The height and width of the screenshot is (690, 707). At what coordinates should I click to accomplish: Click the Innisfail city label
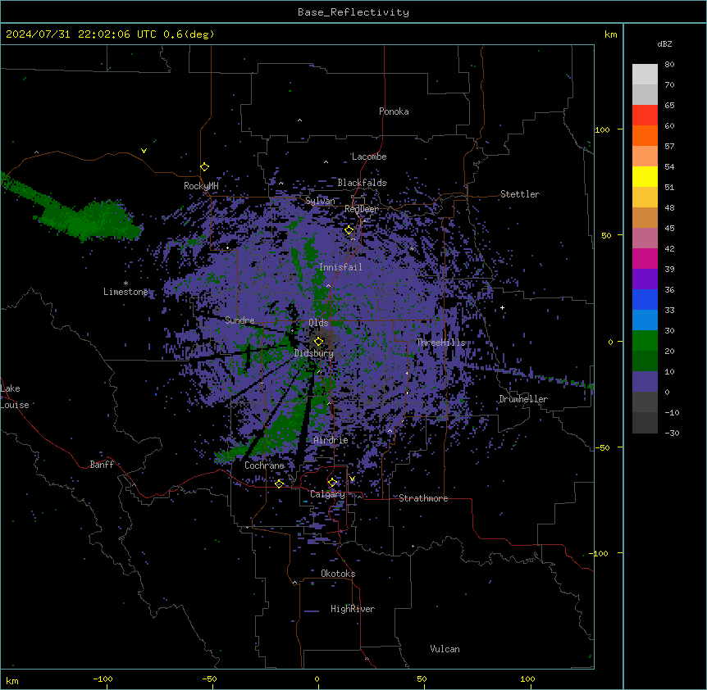coord(340,267)
